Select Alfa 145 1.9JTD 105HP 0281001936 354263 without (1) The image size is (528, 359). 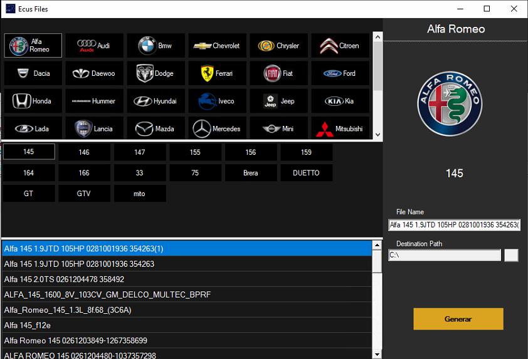tap(187, 264)
